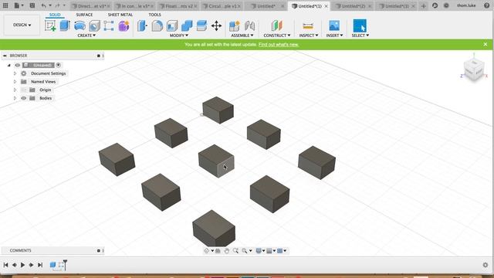
Task: Click the activate radio button beside Unsaved
Action: pyautogui.click(x=59, y=65)
